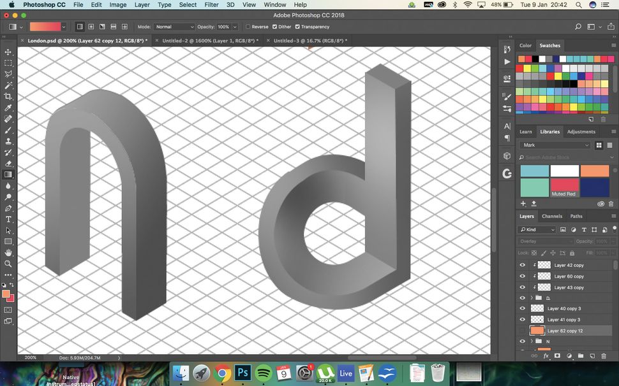Image resolution: width=619 pixels, height=386 pixels.
Task: Open the Filter menu
Action: point(211,4)
